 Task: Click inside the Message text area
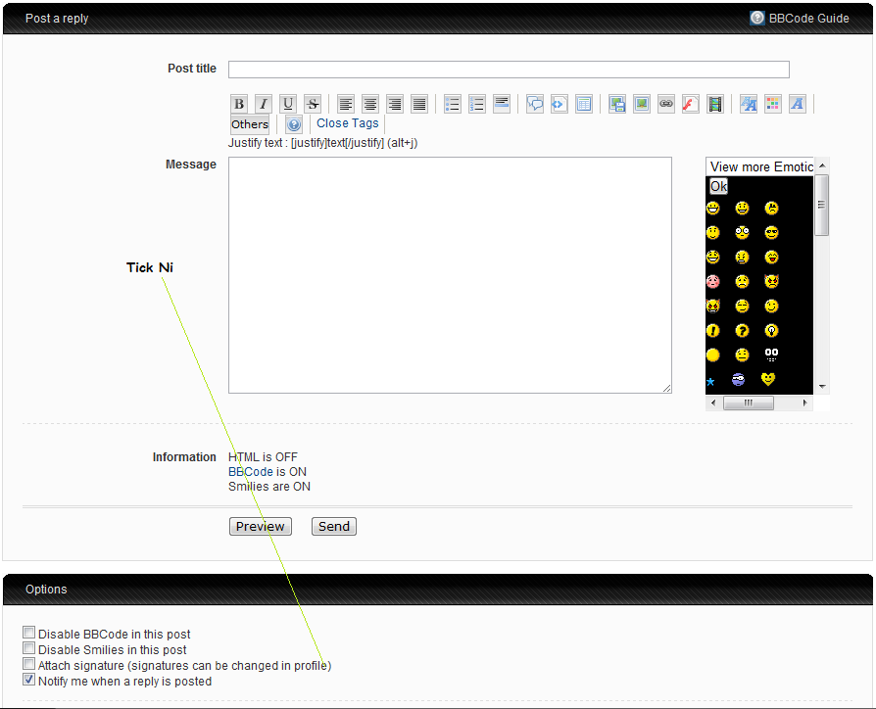(450, 275)
